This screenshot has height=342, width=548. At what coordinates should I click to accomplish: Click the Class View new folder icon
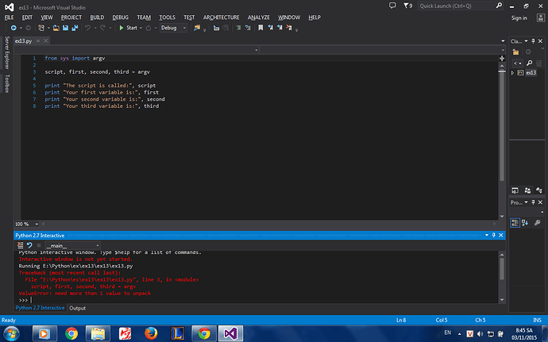pyautogui.click(x=514, y=52)
